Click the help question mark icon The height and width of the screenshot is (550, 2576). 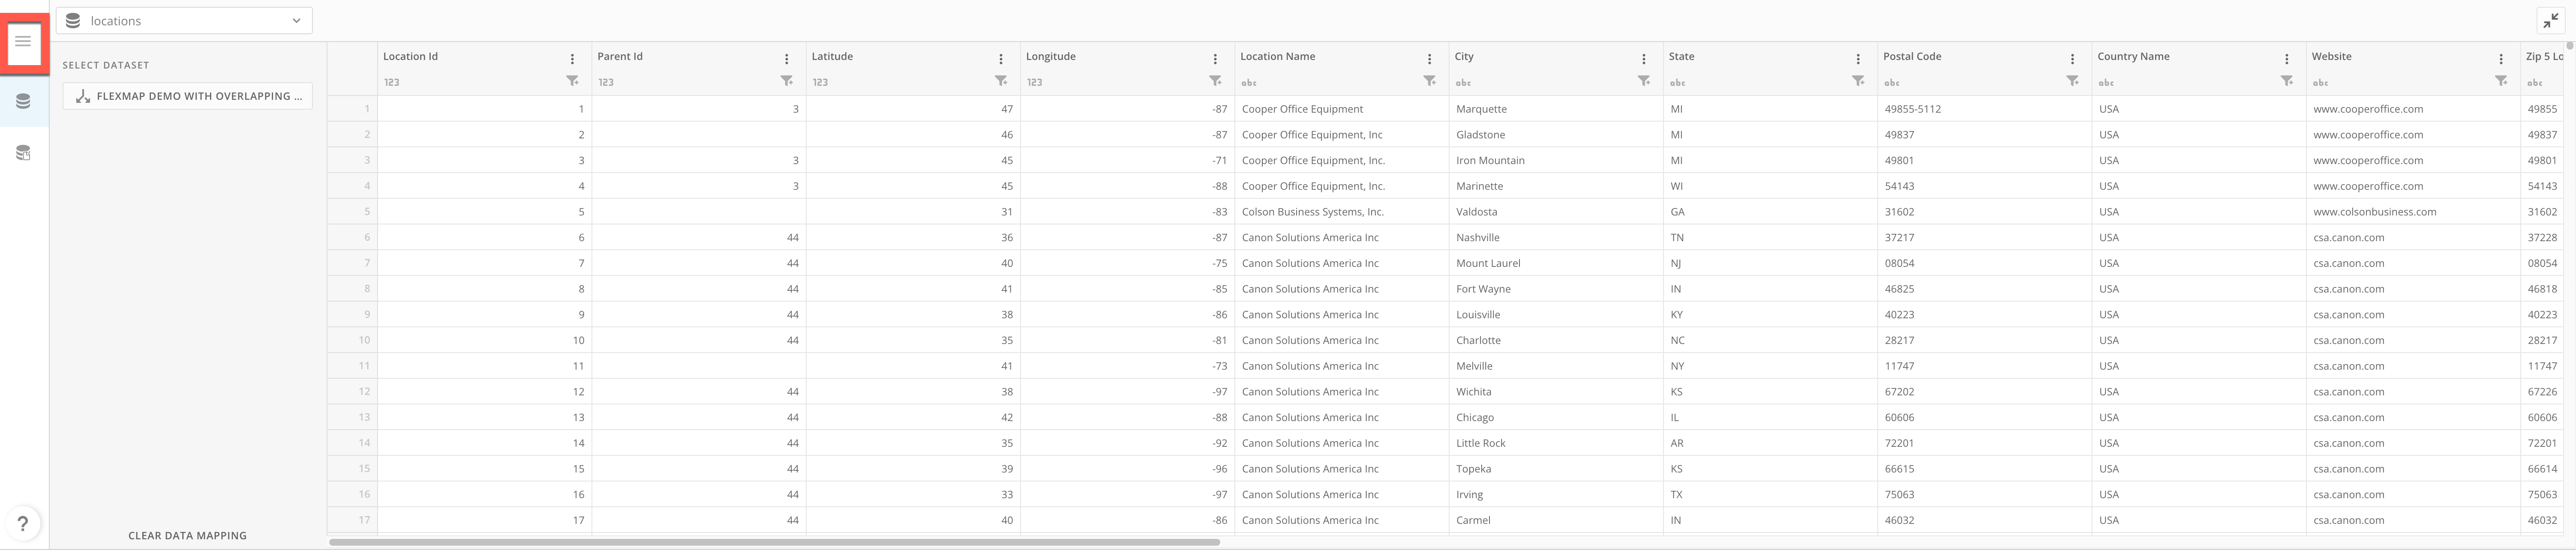point(23,524)
